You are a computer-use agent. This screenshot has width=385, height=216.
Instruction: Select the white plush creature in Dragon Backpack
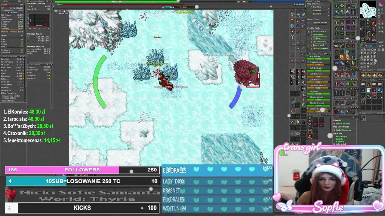(368, 90)
